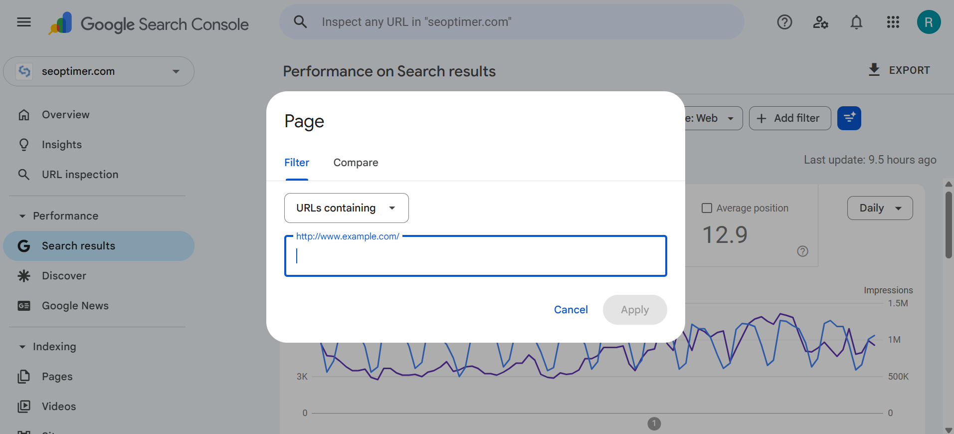Open the Google apps grid
This screenshot has height=434, width=954.
tap(893, 22)
